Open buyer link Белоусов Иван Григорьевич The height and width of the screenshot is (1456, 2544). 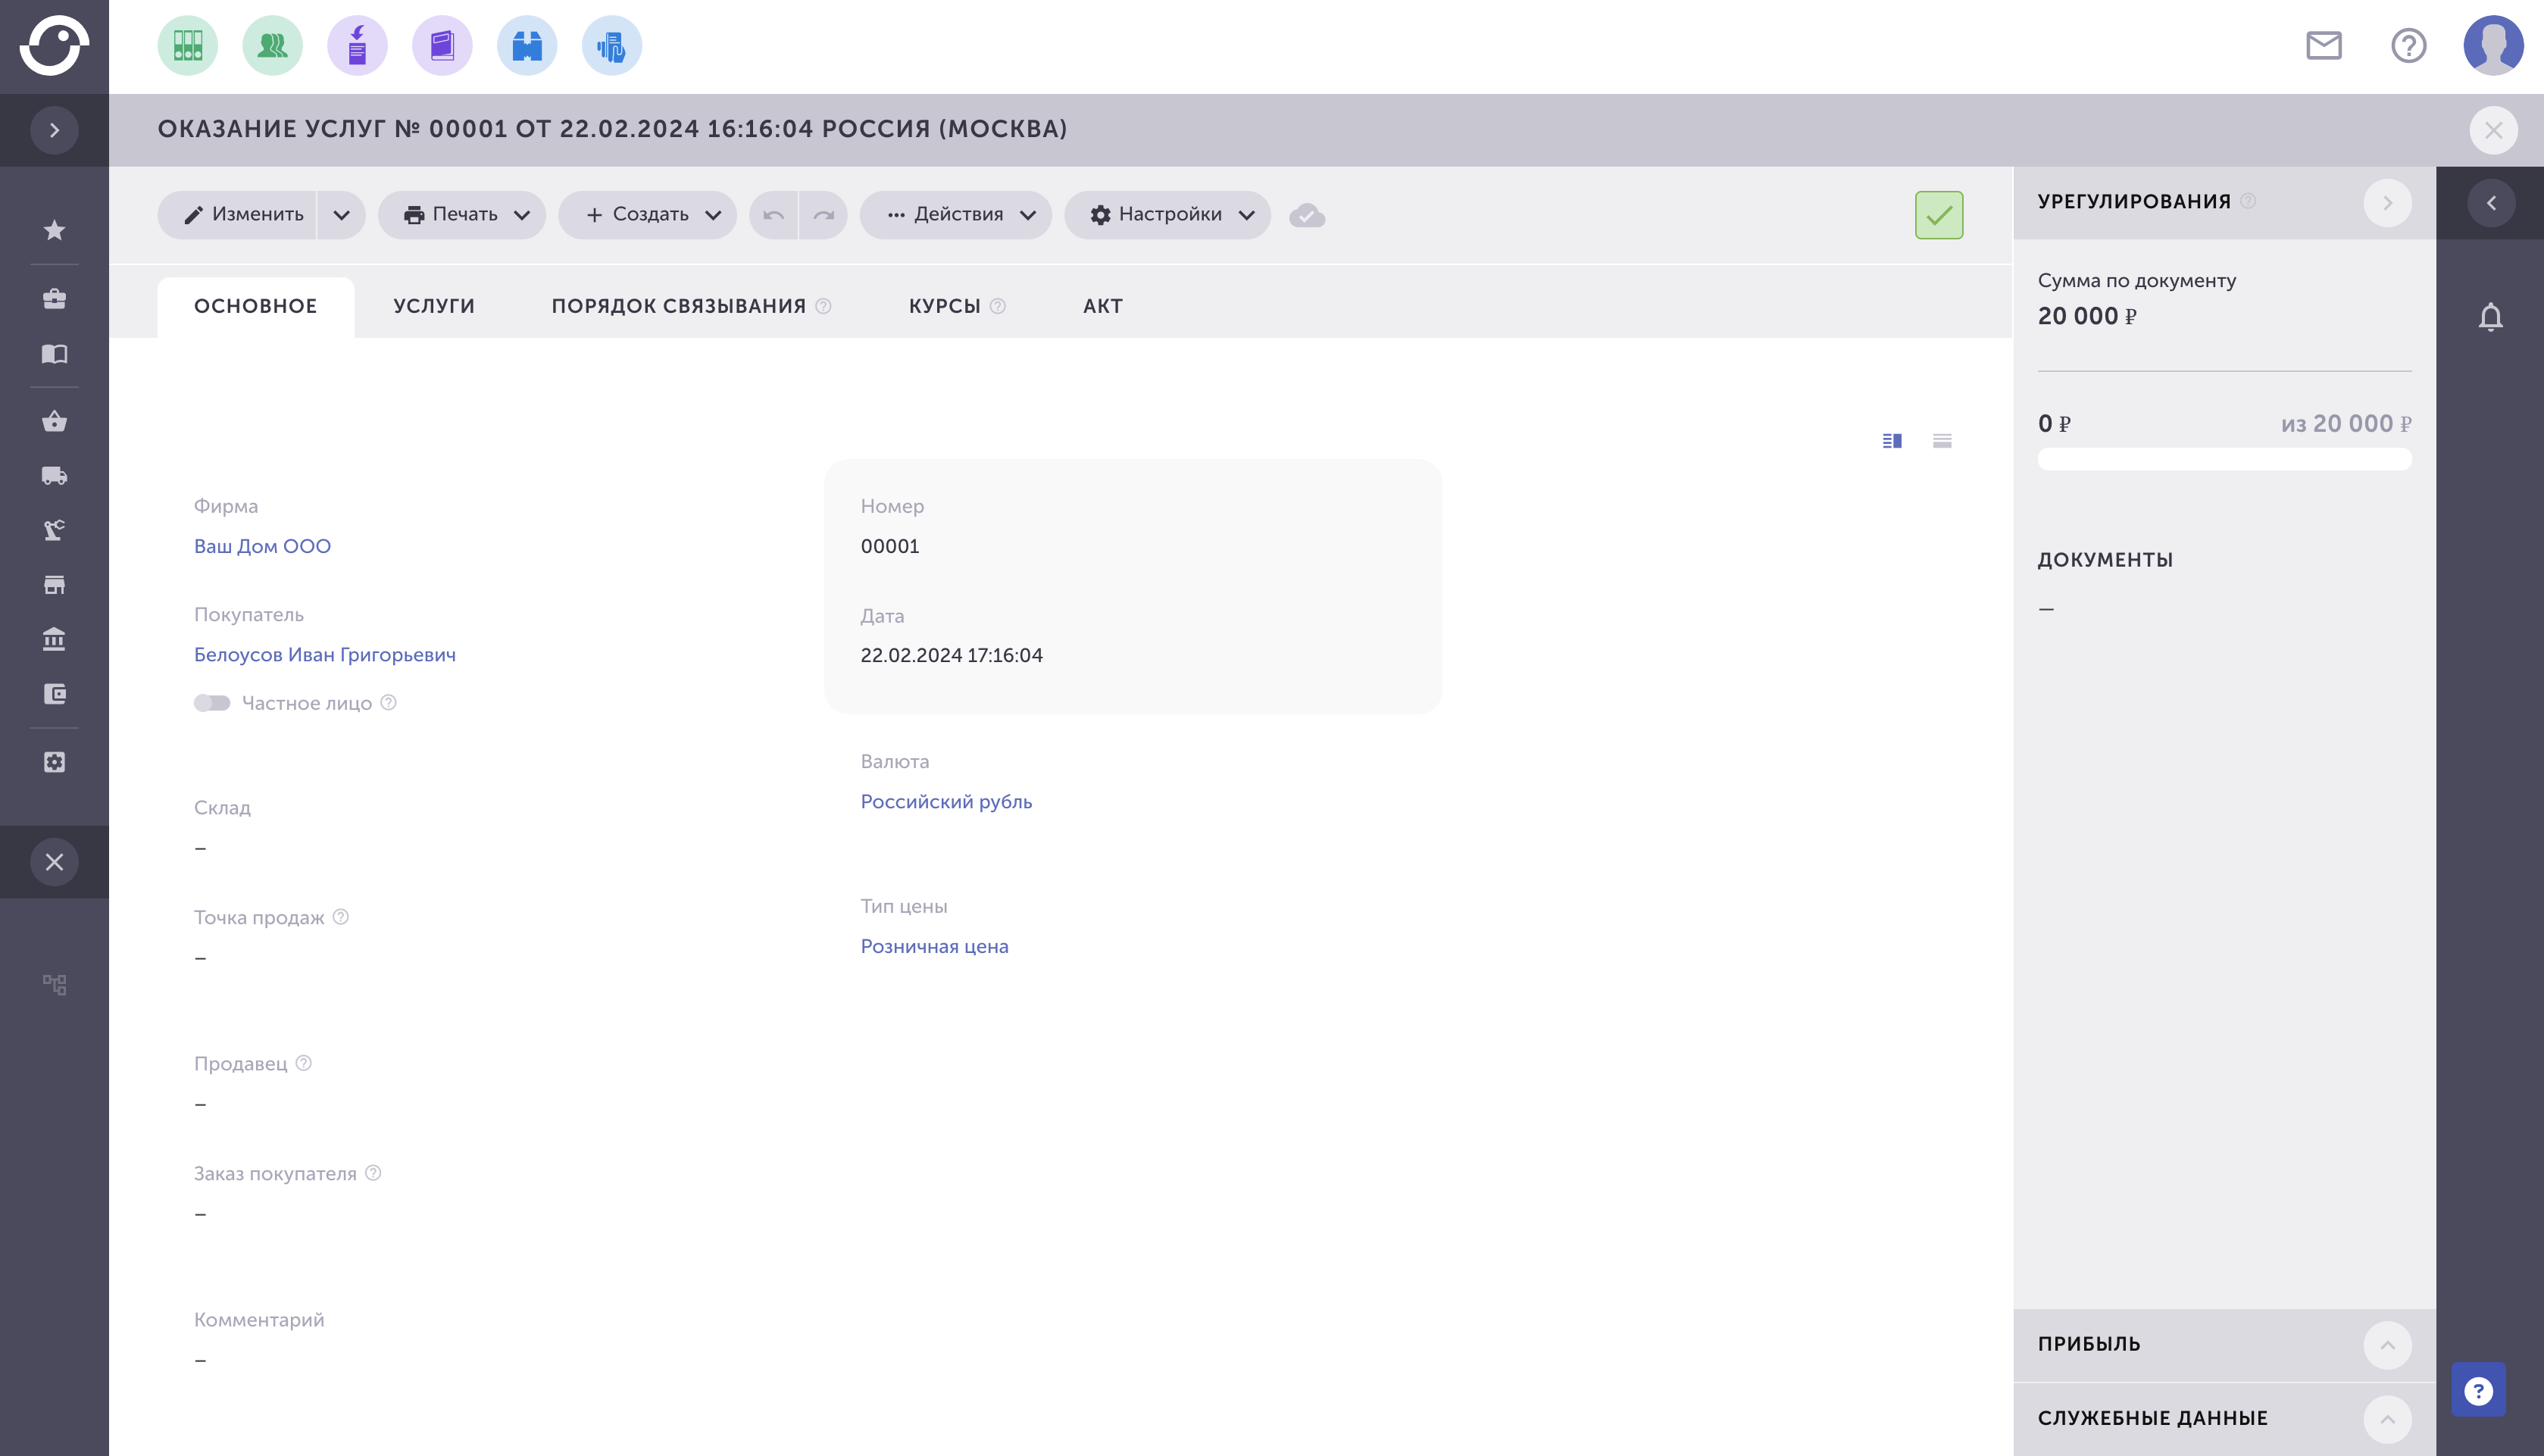click(x=325, y=655)
